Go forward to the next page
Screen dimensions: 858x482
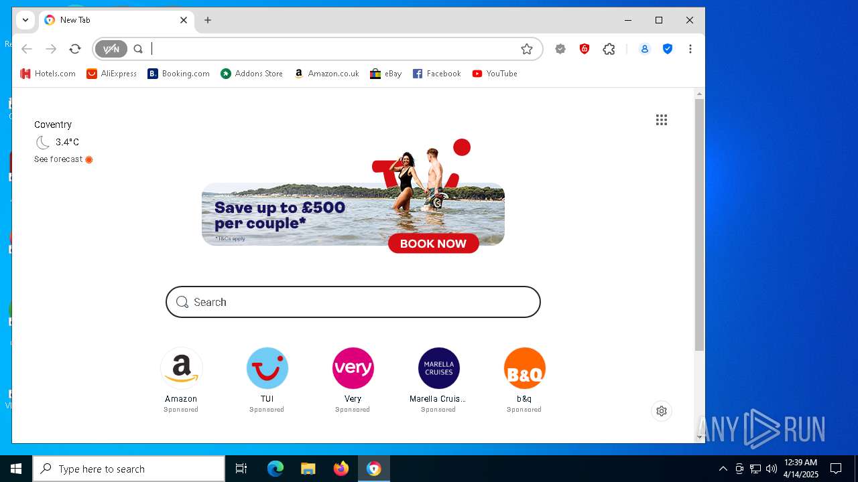(51, 49)
